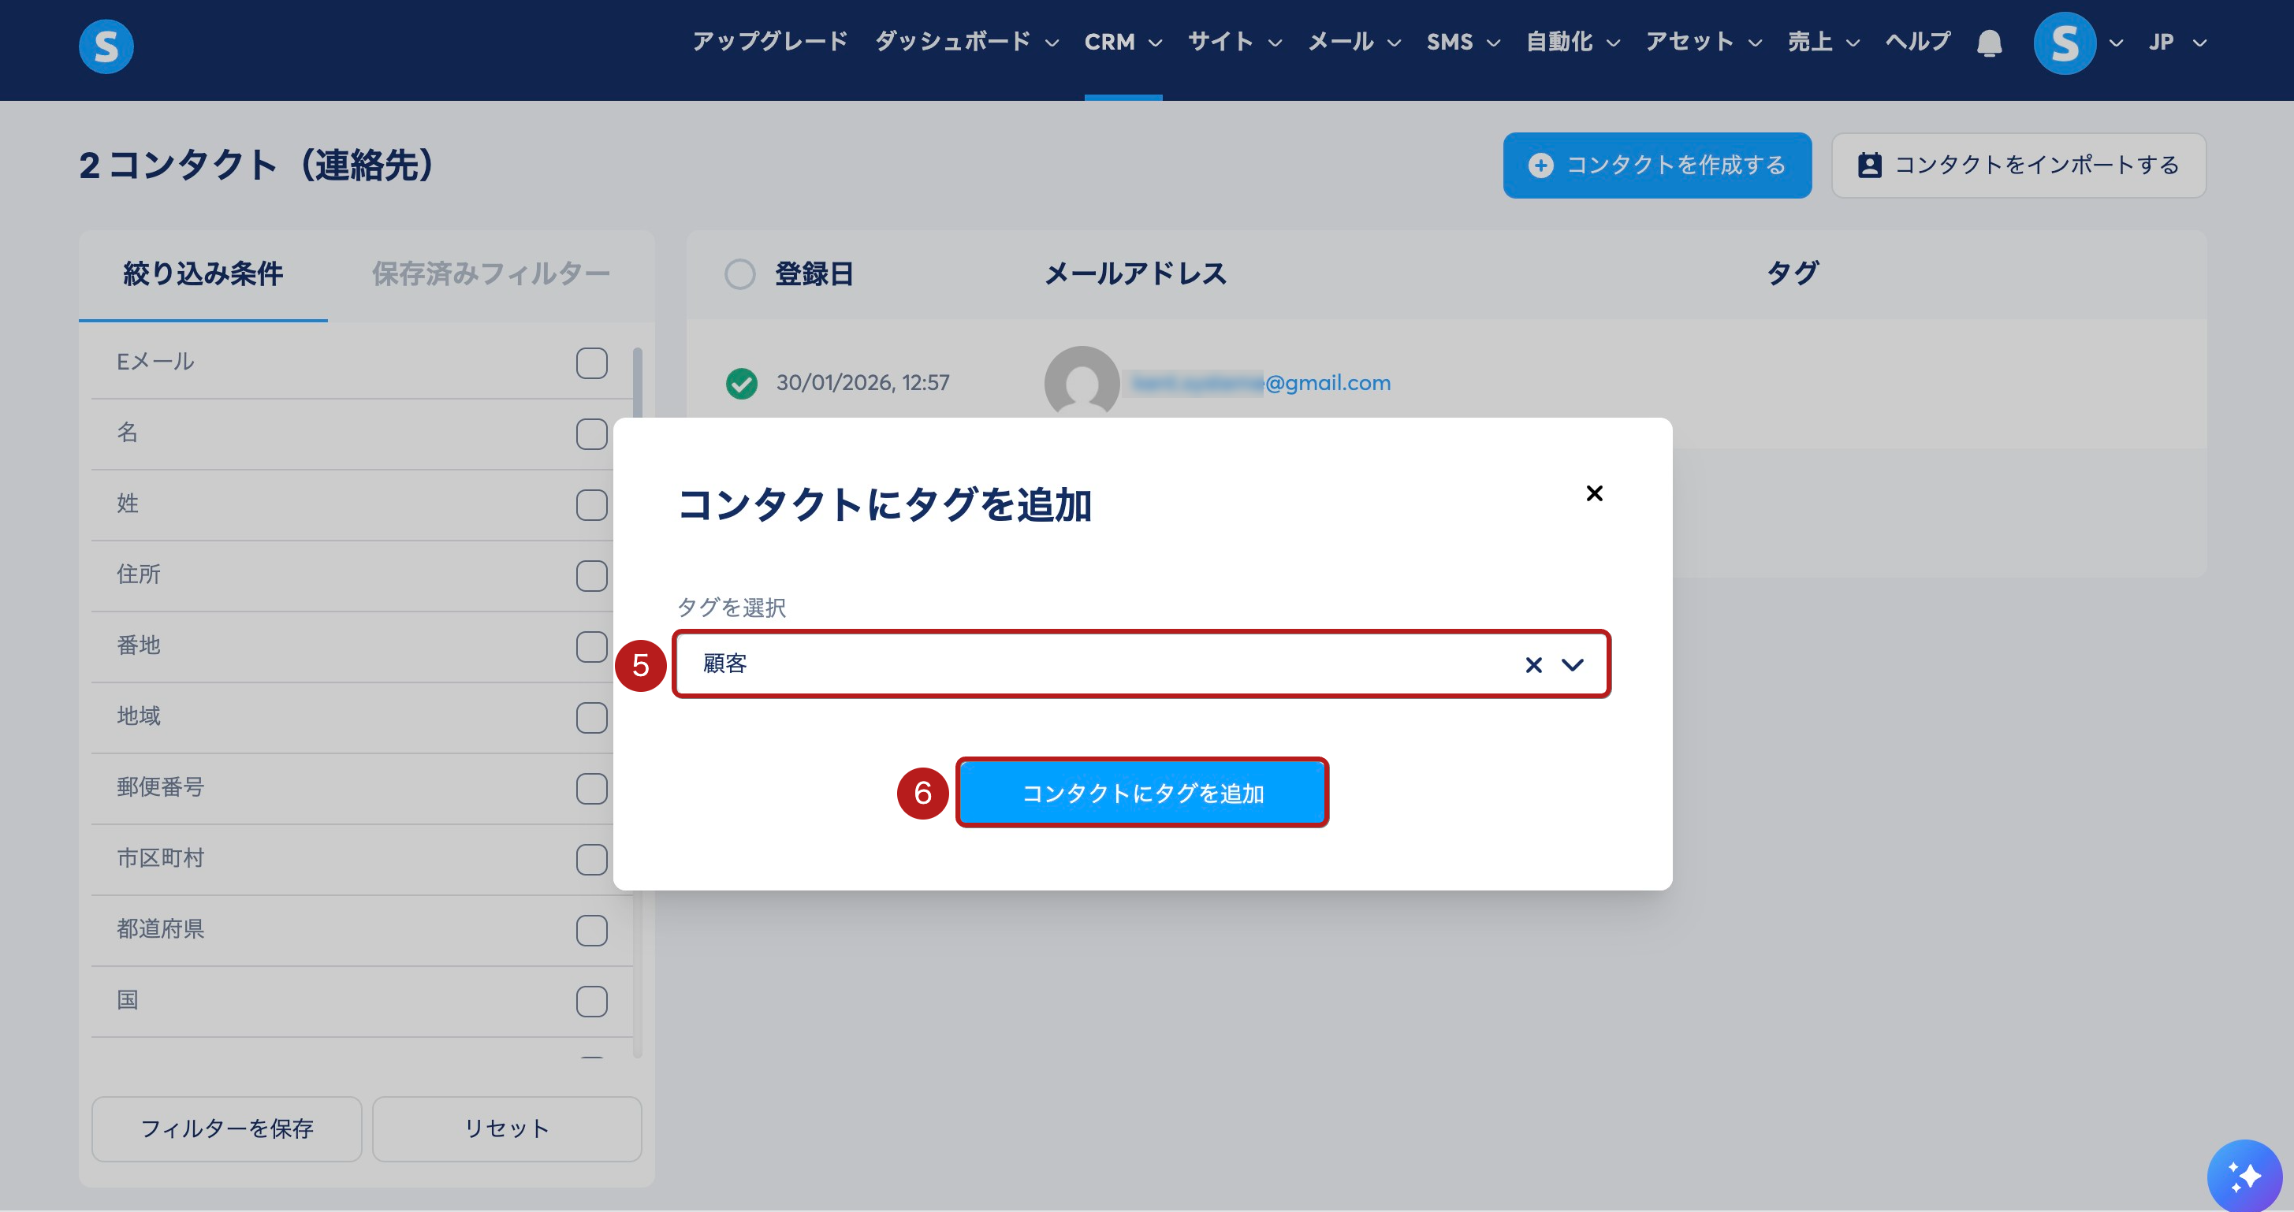This screenshot has width=2294, height=1212.
Task: Click the contact avatar thumbnail
Action: 1081,383
